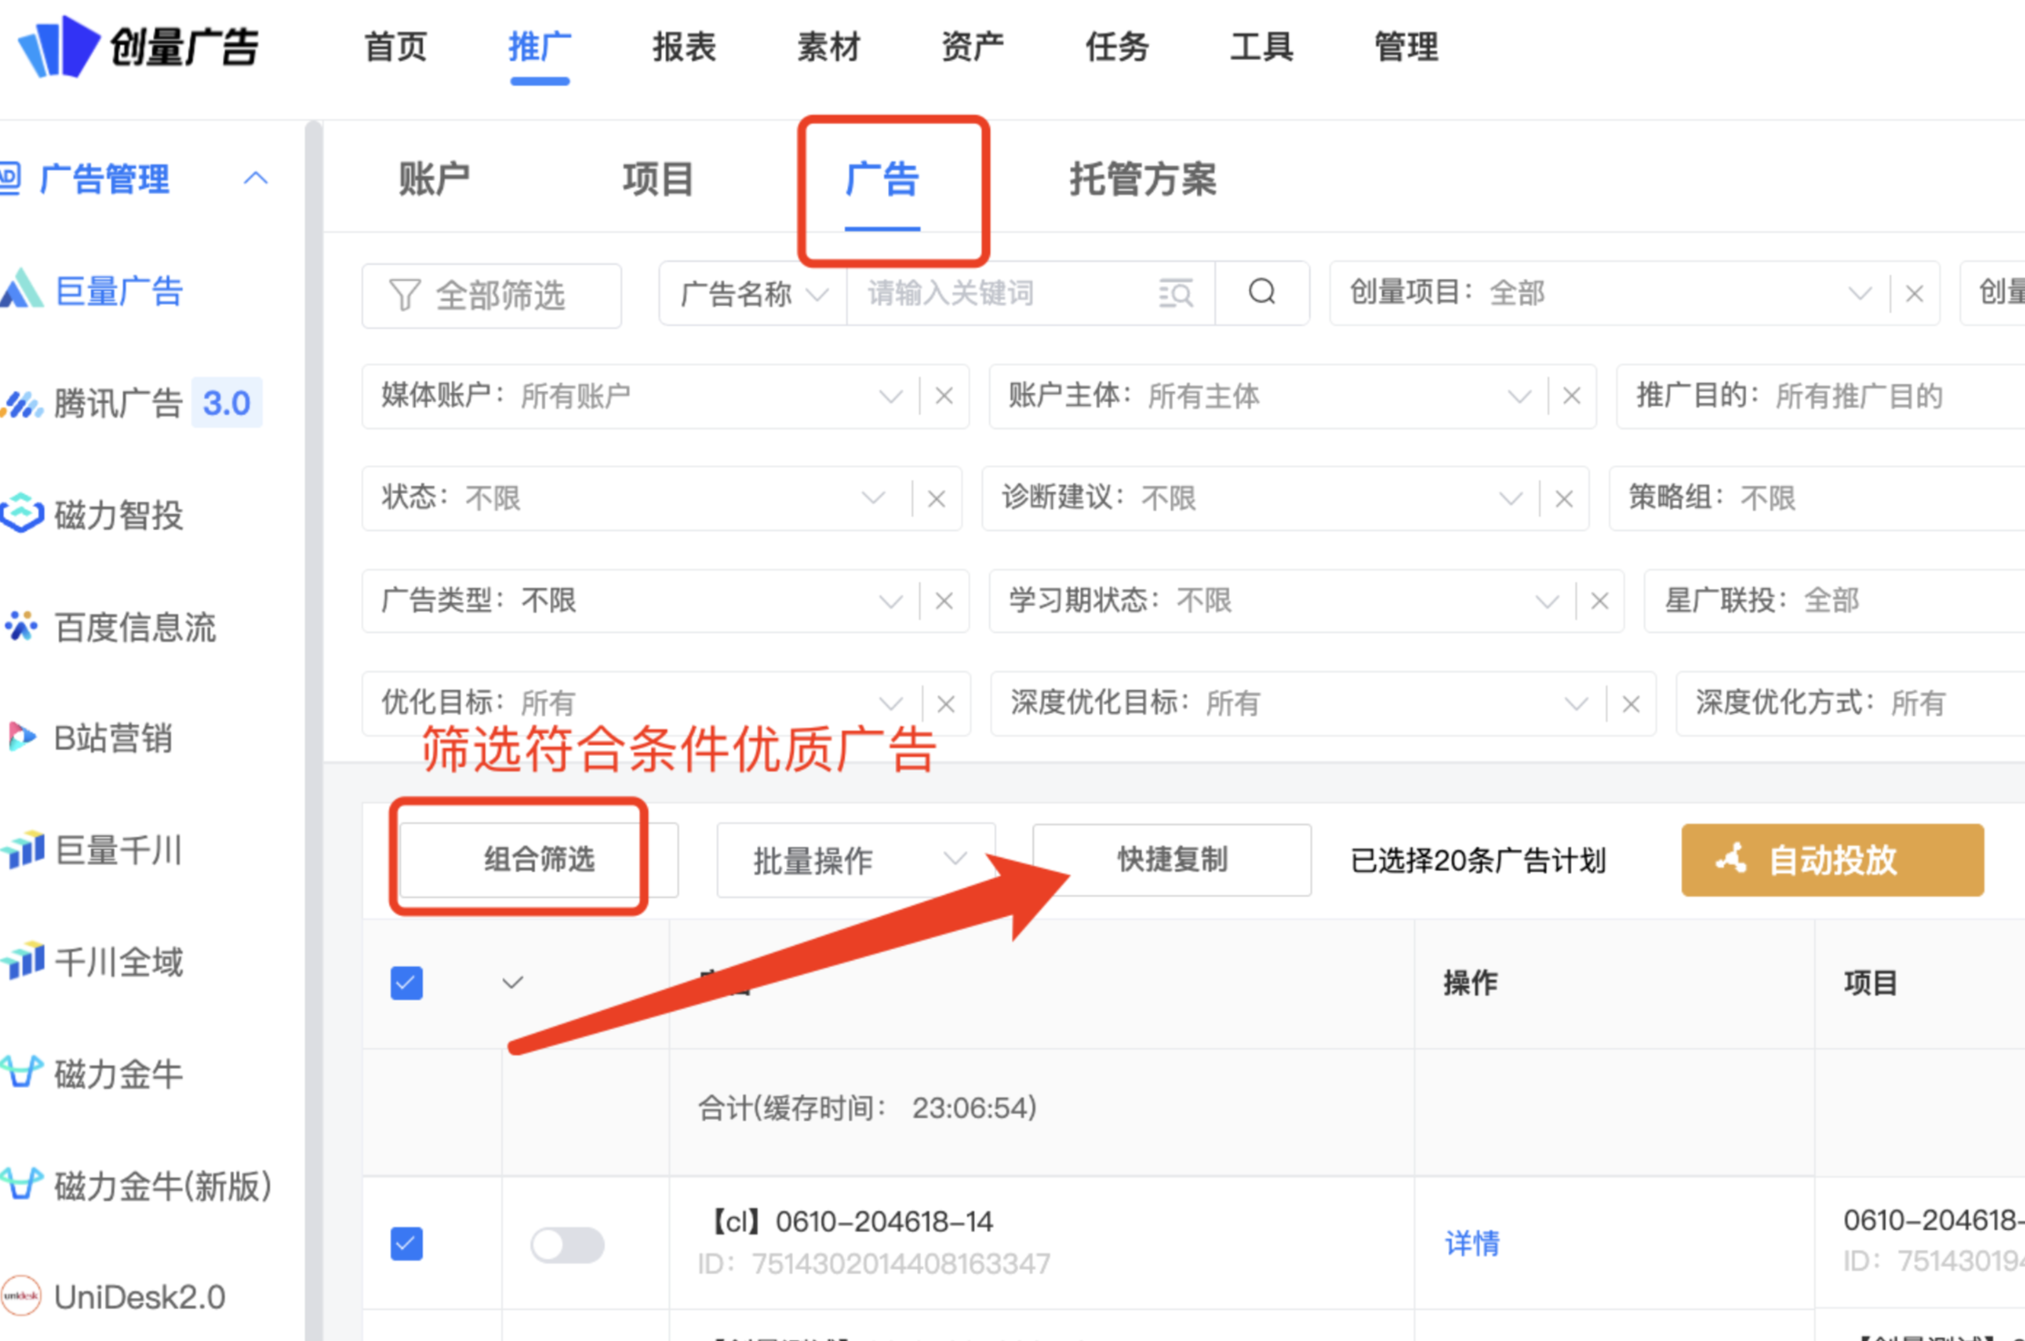Viewport: 2025px width, 1341px height.
Task: Switch to the 托管方案 tab
Action: [x=1143, y=178]
